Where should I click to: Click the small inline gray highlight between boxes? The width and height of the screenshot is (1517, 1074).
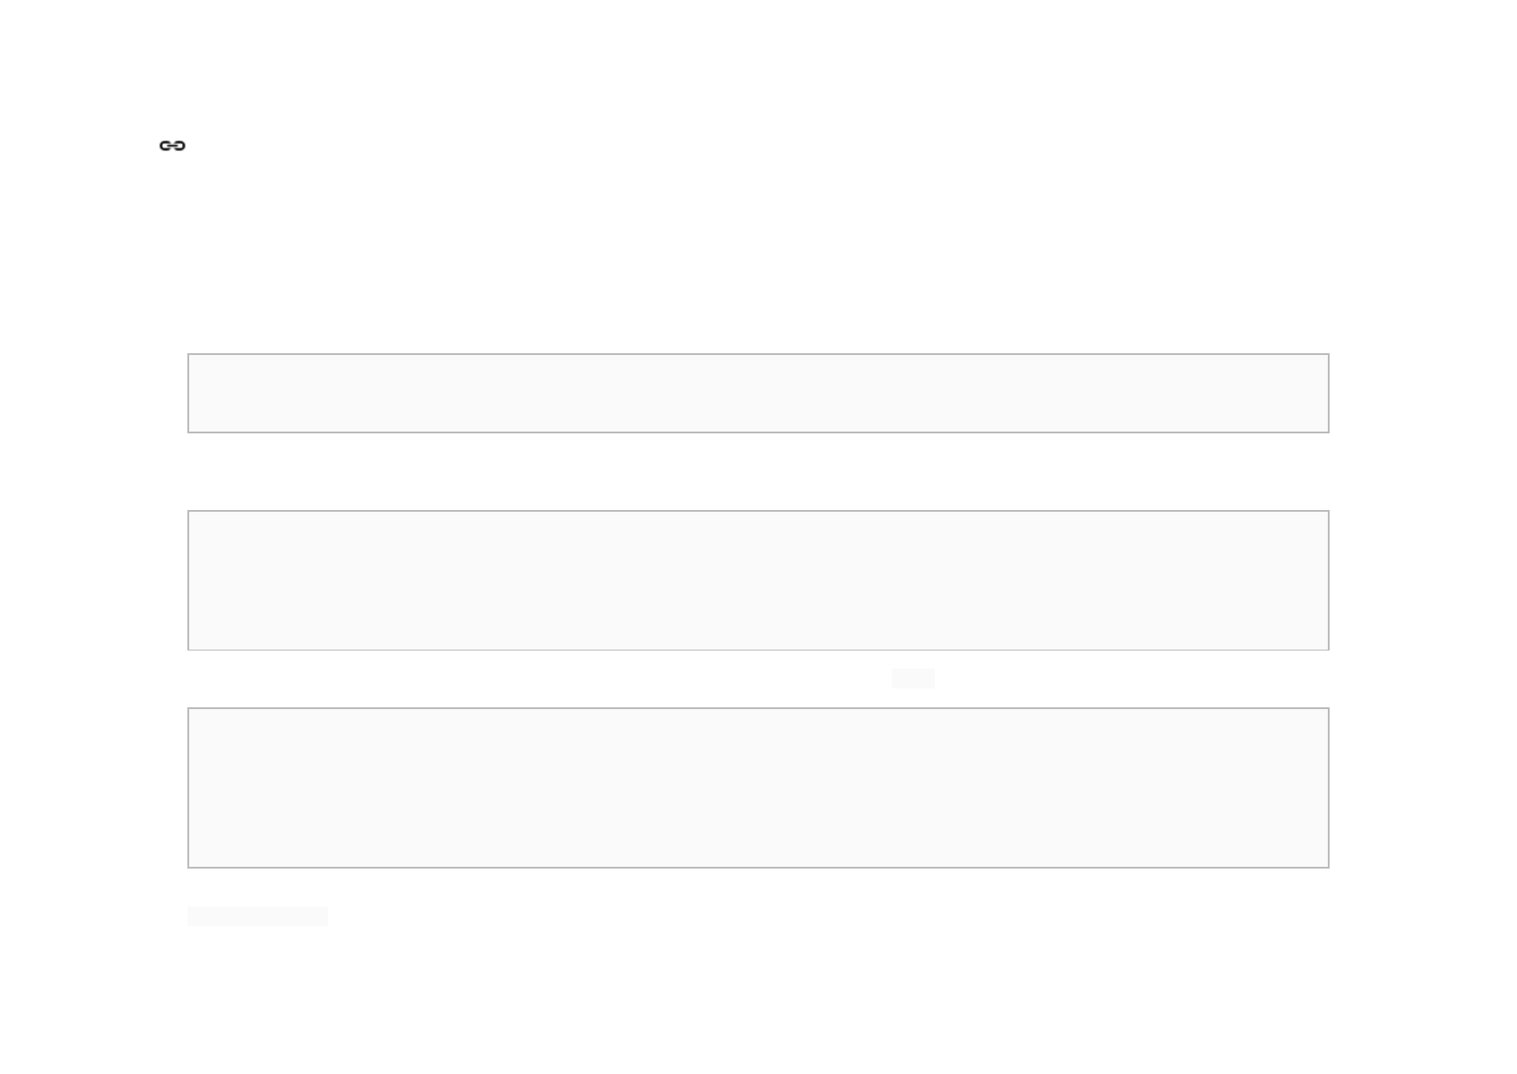(x=913, y=678)
